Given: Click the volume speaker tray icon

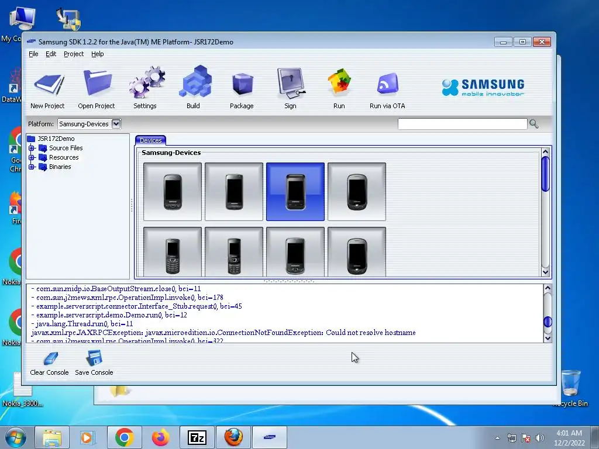Looking at the screenshot, I should [x=539, y=438].
